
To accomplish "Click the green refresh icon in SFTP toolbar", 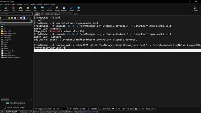I will (x=9, y=18).
